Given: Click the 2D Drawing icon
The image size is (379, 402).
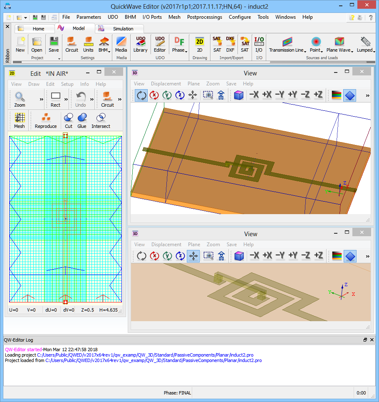Looking at the screenshot, I should [200, 44].
